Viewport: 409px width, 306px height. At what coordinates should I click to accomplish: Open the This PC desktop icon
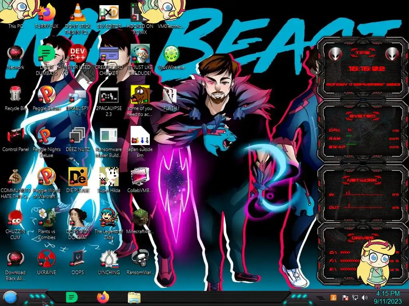(15, 14)
